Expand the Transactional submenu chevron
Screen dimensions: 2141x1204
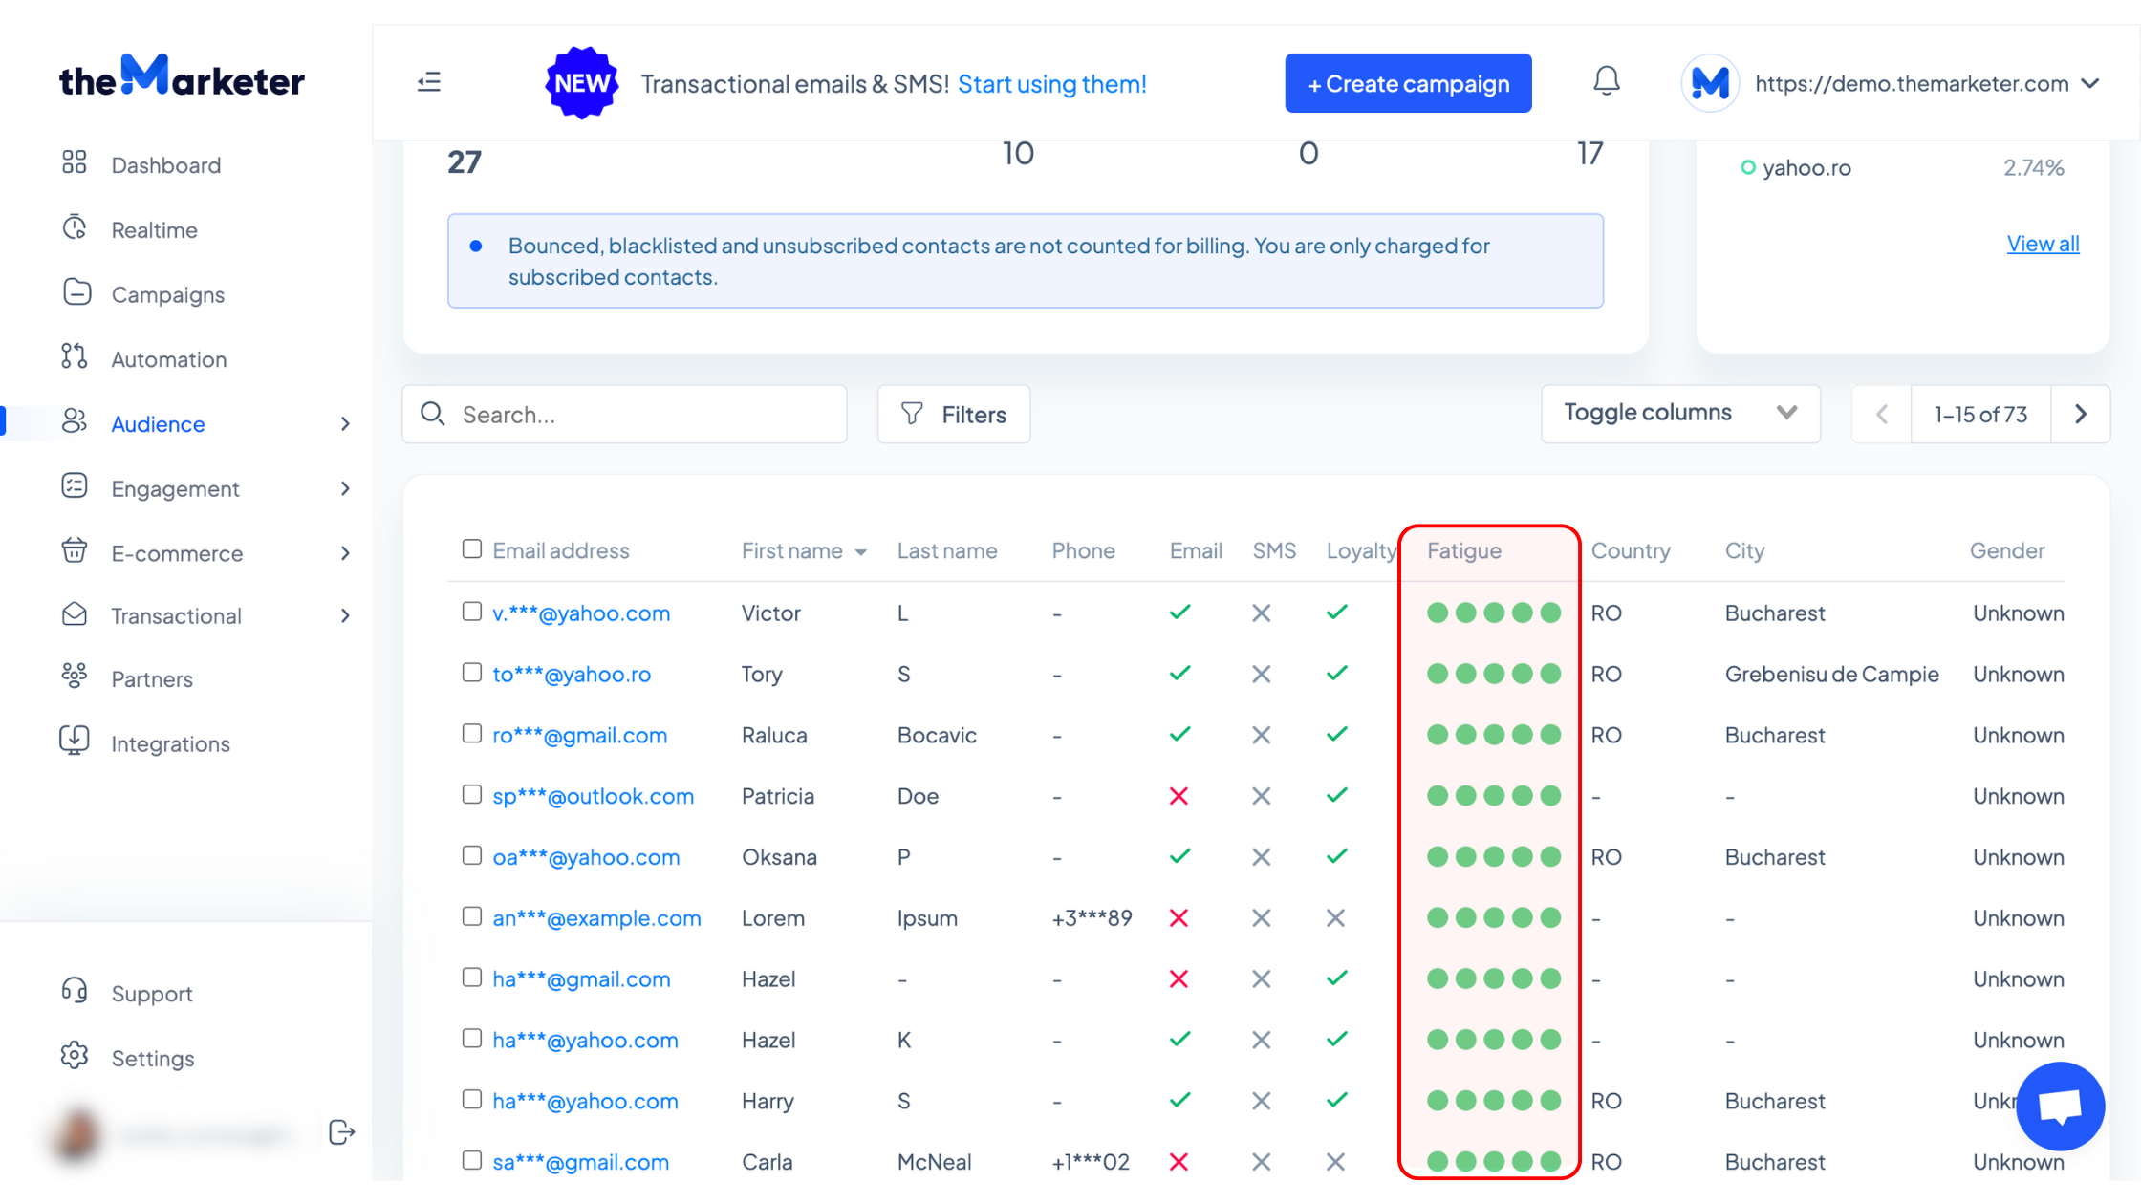(x=345, y=615)
